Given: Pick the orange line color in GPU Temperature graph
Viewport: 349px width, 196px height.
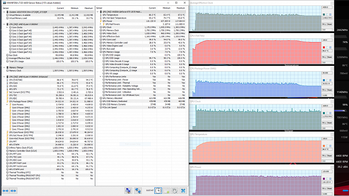Looking at the screenshot, I should point(324,146).
